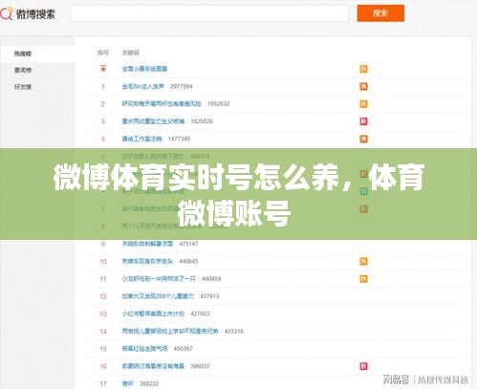This screenshot has height=389, width=477.
Task: Open the rank 9 topic with count 475147
Action: 147,244
